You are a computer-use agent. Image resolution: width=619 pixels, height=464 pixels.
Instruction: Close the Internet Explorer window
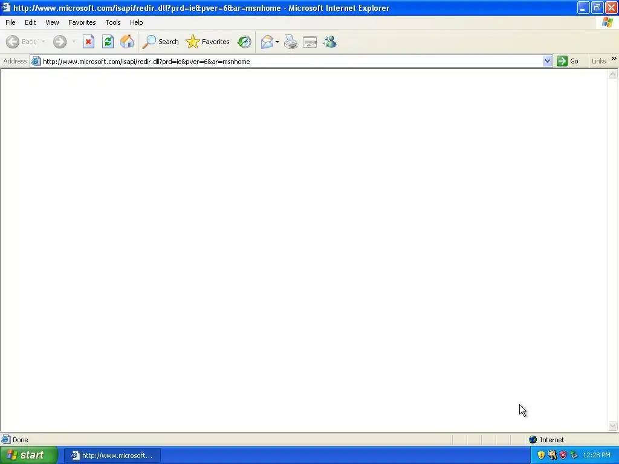point(611,8)
